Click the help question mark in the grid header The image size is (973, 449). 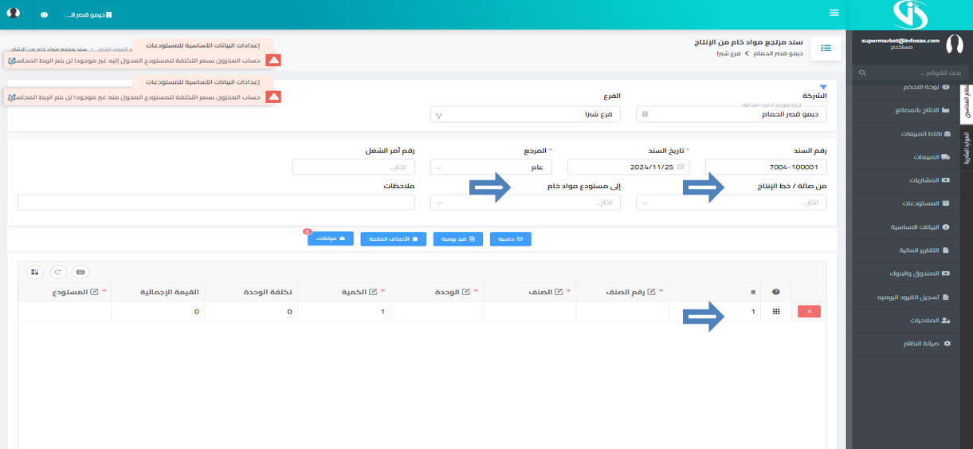pos(776,292)
